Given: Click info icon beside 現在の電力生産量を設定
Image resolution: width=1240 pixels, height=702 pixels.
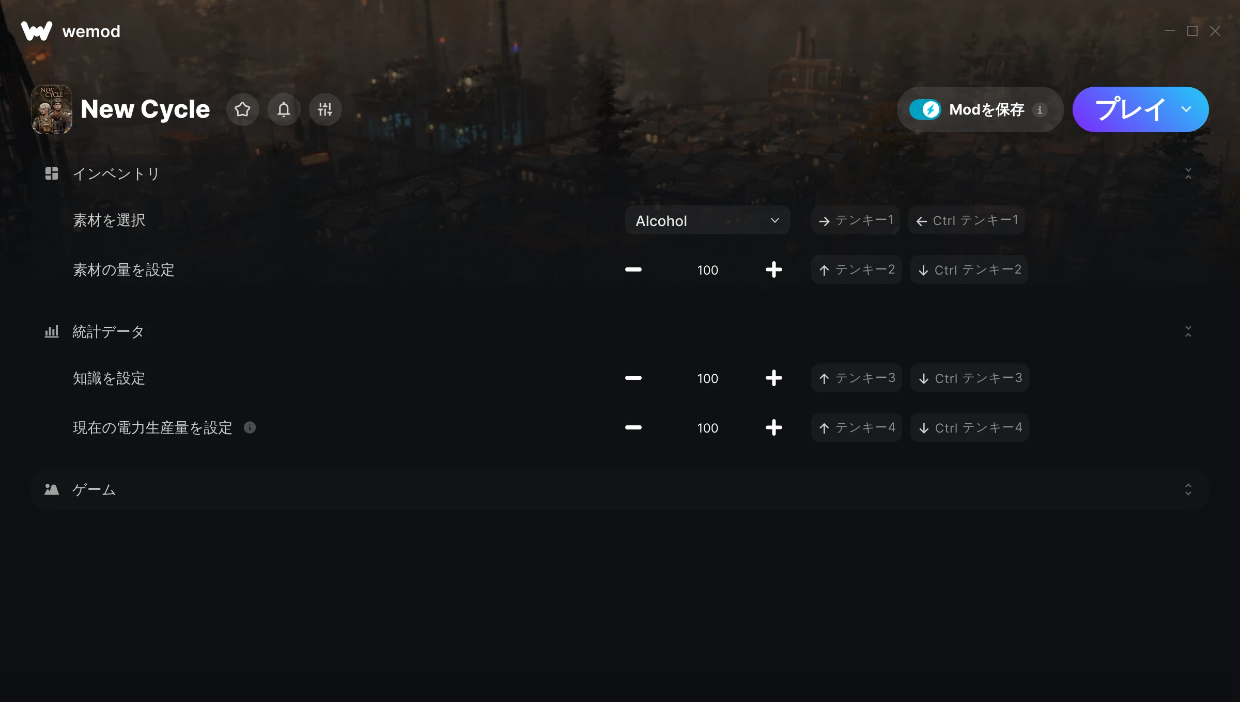Looking at the screenshot, I should (x=250, y=427).
